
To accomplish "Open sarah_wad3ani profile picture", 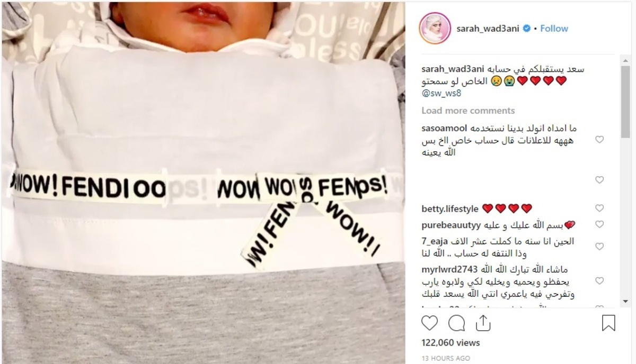I will [x=435, y=28].
